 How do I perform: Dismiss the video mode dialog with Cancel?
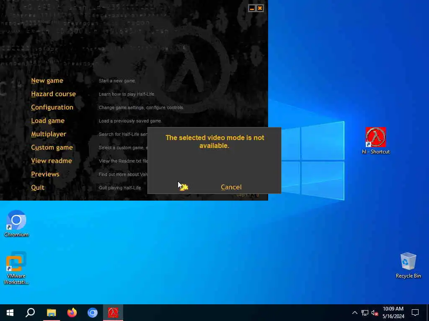pyautogui.click(x=231, y=187)
